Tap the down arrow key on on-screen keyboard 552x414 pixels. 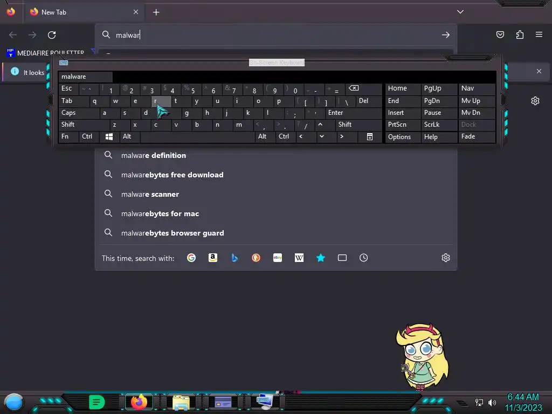326,136
